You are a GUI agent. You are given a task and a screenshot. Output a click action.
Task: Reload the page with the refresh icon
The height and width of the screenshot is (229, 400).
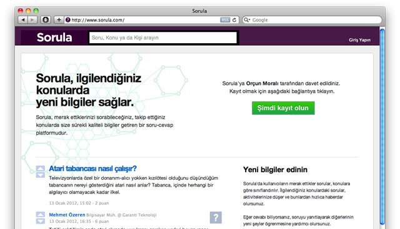(x=234, y=20)
